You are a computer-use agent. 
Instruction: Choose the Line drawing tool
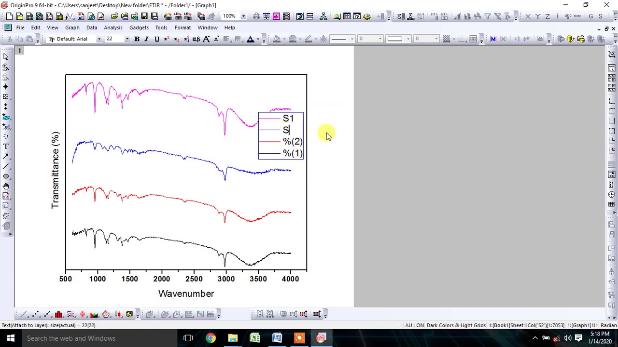click(6, 166)
